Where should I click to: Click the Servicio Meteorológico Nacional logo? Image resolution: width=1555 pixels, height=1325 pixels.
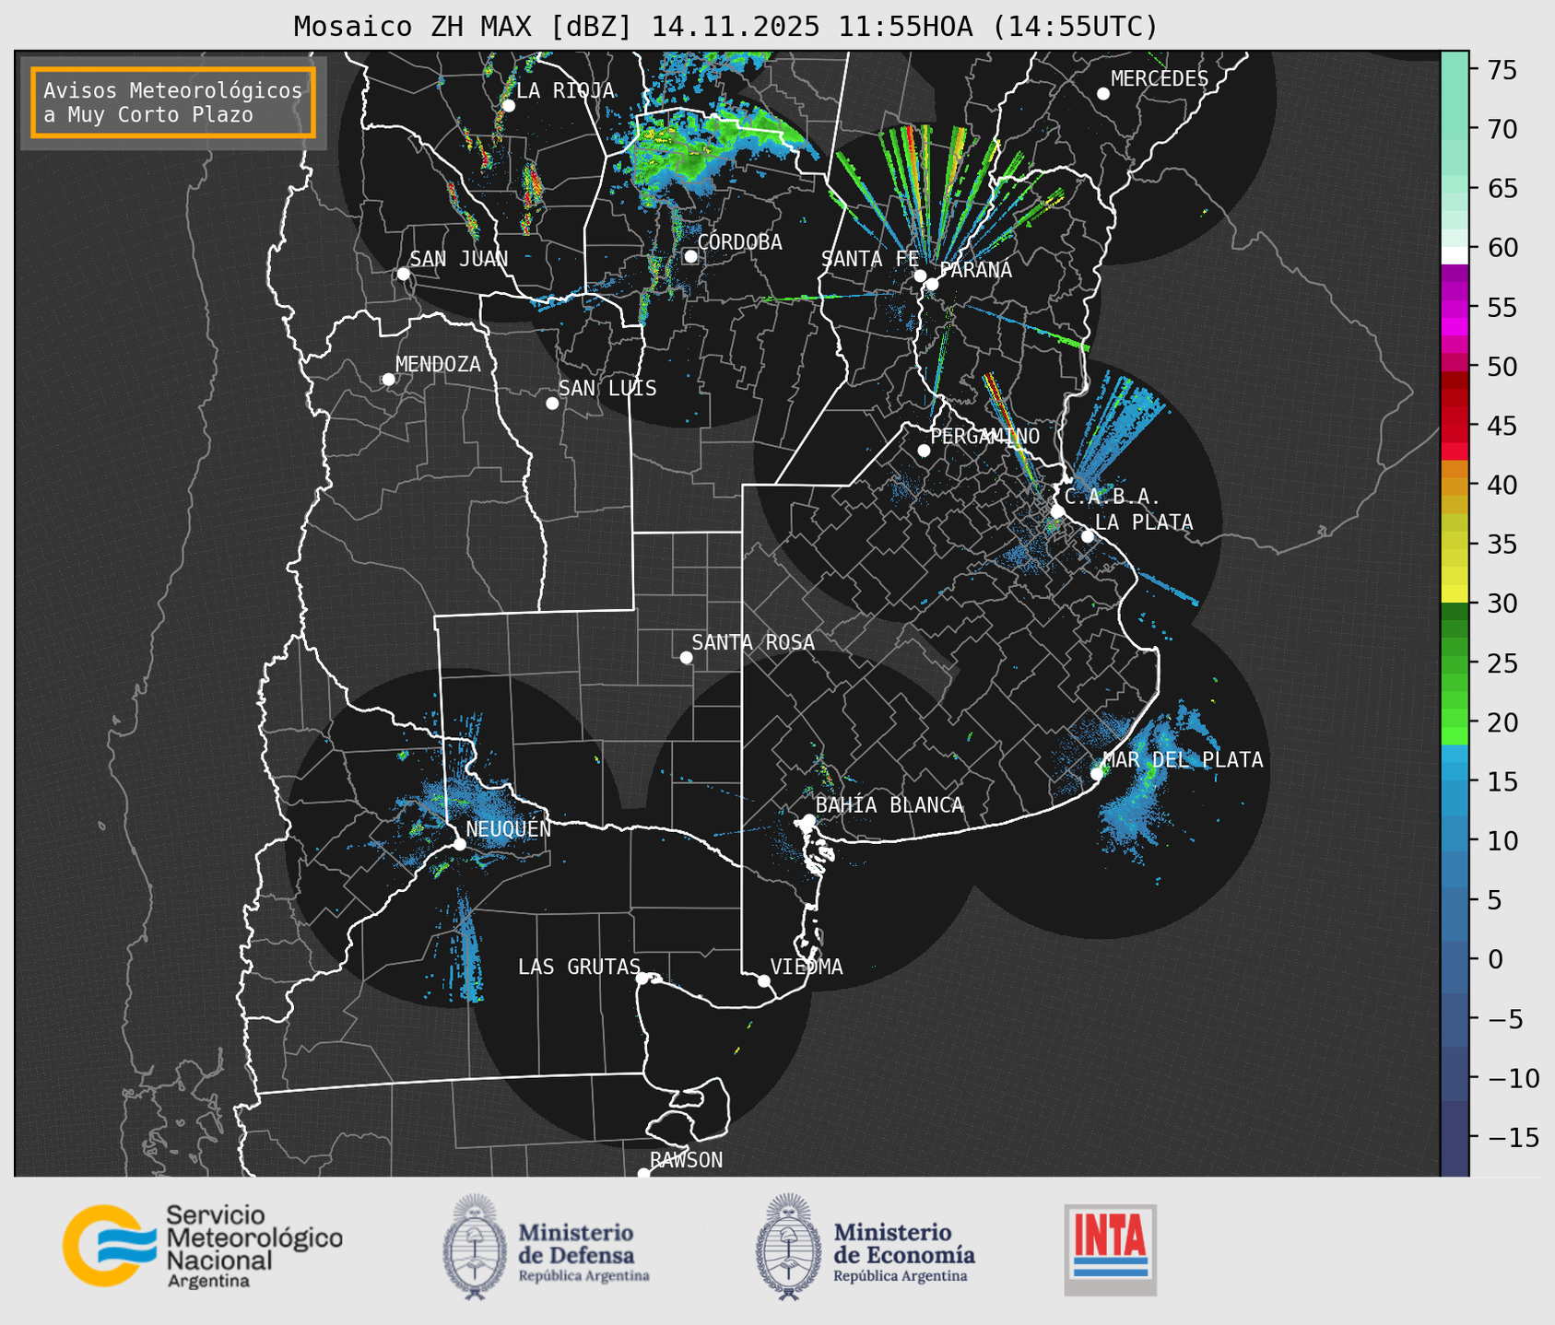tap(202, 1246)
